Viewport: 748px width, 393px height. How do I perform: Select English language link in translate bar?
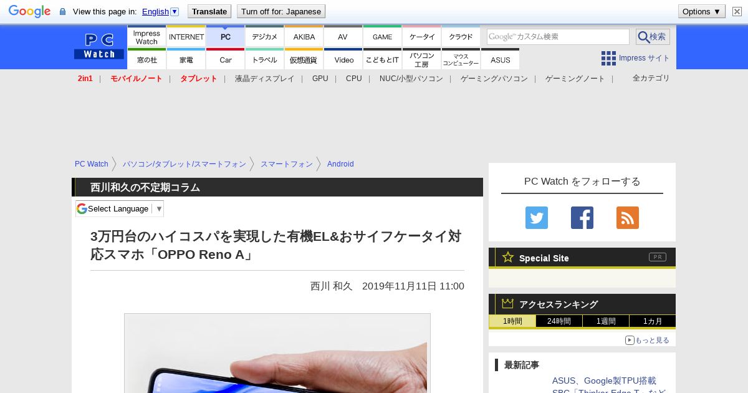point(155,11)
